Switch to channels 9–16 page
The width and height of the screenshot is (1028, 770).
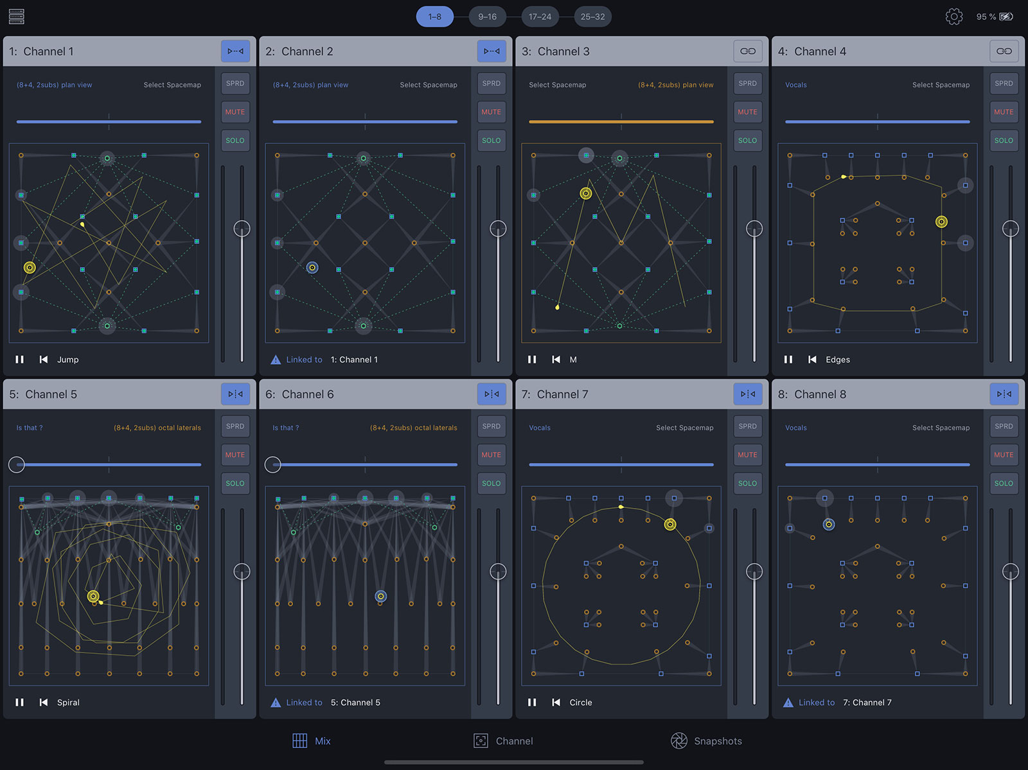click(487, 17)
